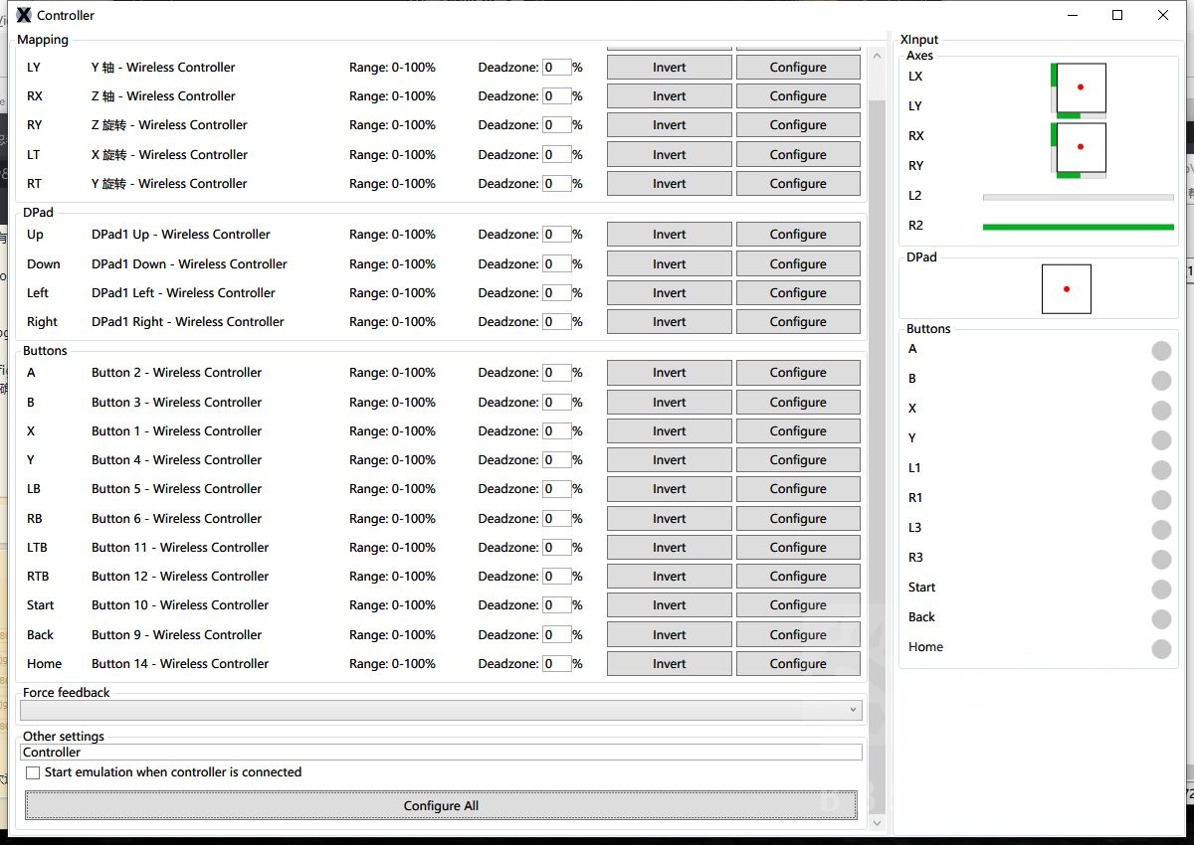This screenshot has height=845, width=1194.
Task: Click the Controller name field in Other settings
Action: (441, 753)
